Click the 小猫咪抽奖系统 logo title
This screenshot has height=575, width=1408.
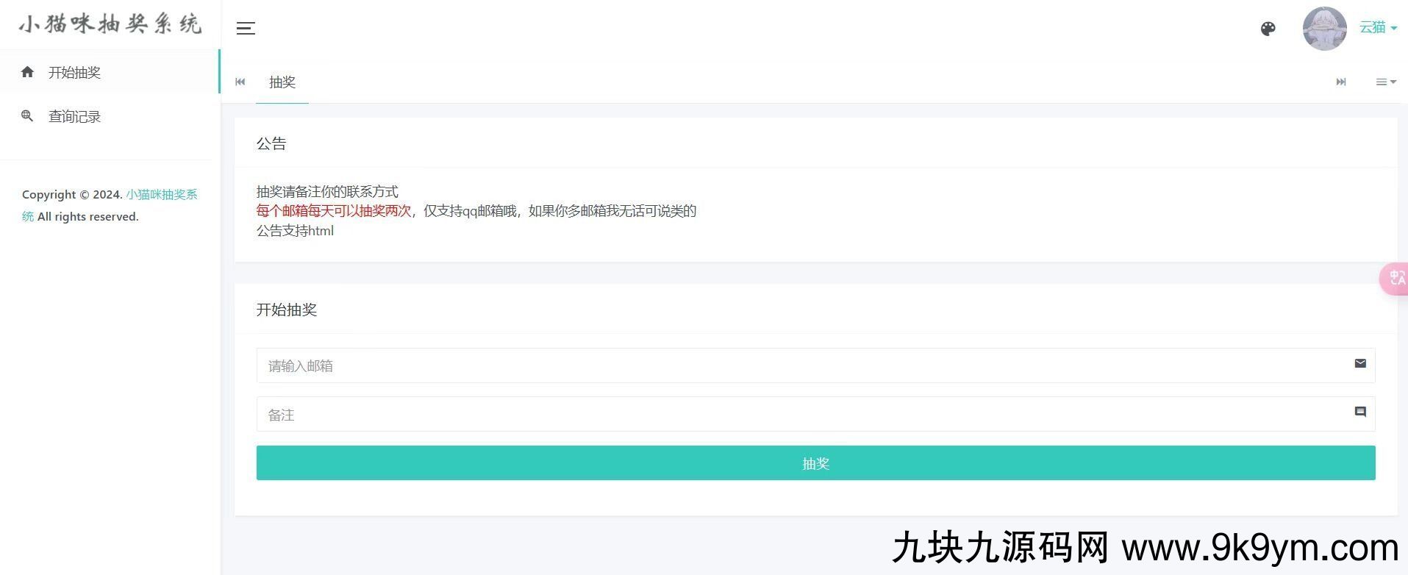point(110,24)
